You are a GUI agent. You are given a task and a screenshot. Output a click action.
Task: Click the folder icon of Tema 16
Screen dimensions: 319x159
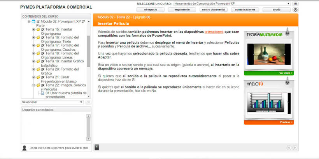[38, 37]
